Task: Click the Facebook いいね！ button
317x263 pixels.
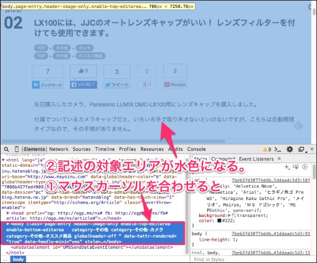Action: (x=83, y=85)
